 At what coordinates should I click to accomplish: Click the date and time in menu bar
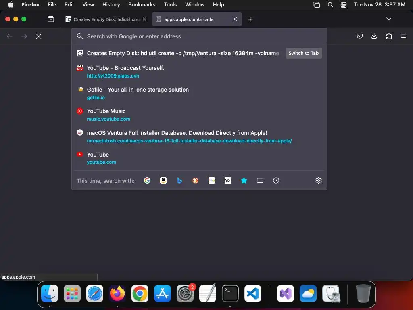(379, 5)
